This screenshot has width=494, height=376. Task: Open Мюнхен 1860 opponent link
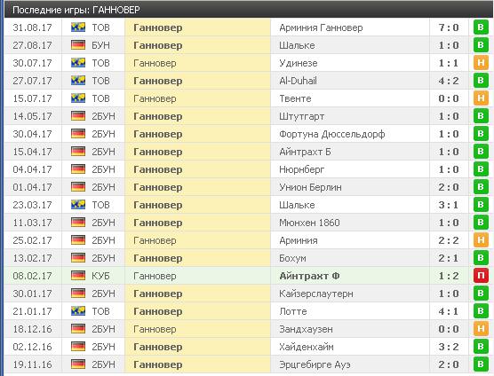309,223
